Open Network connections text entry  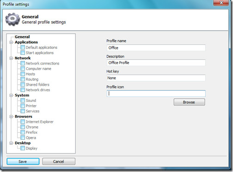click(43, 63)
